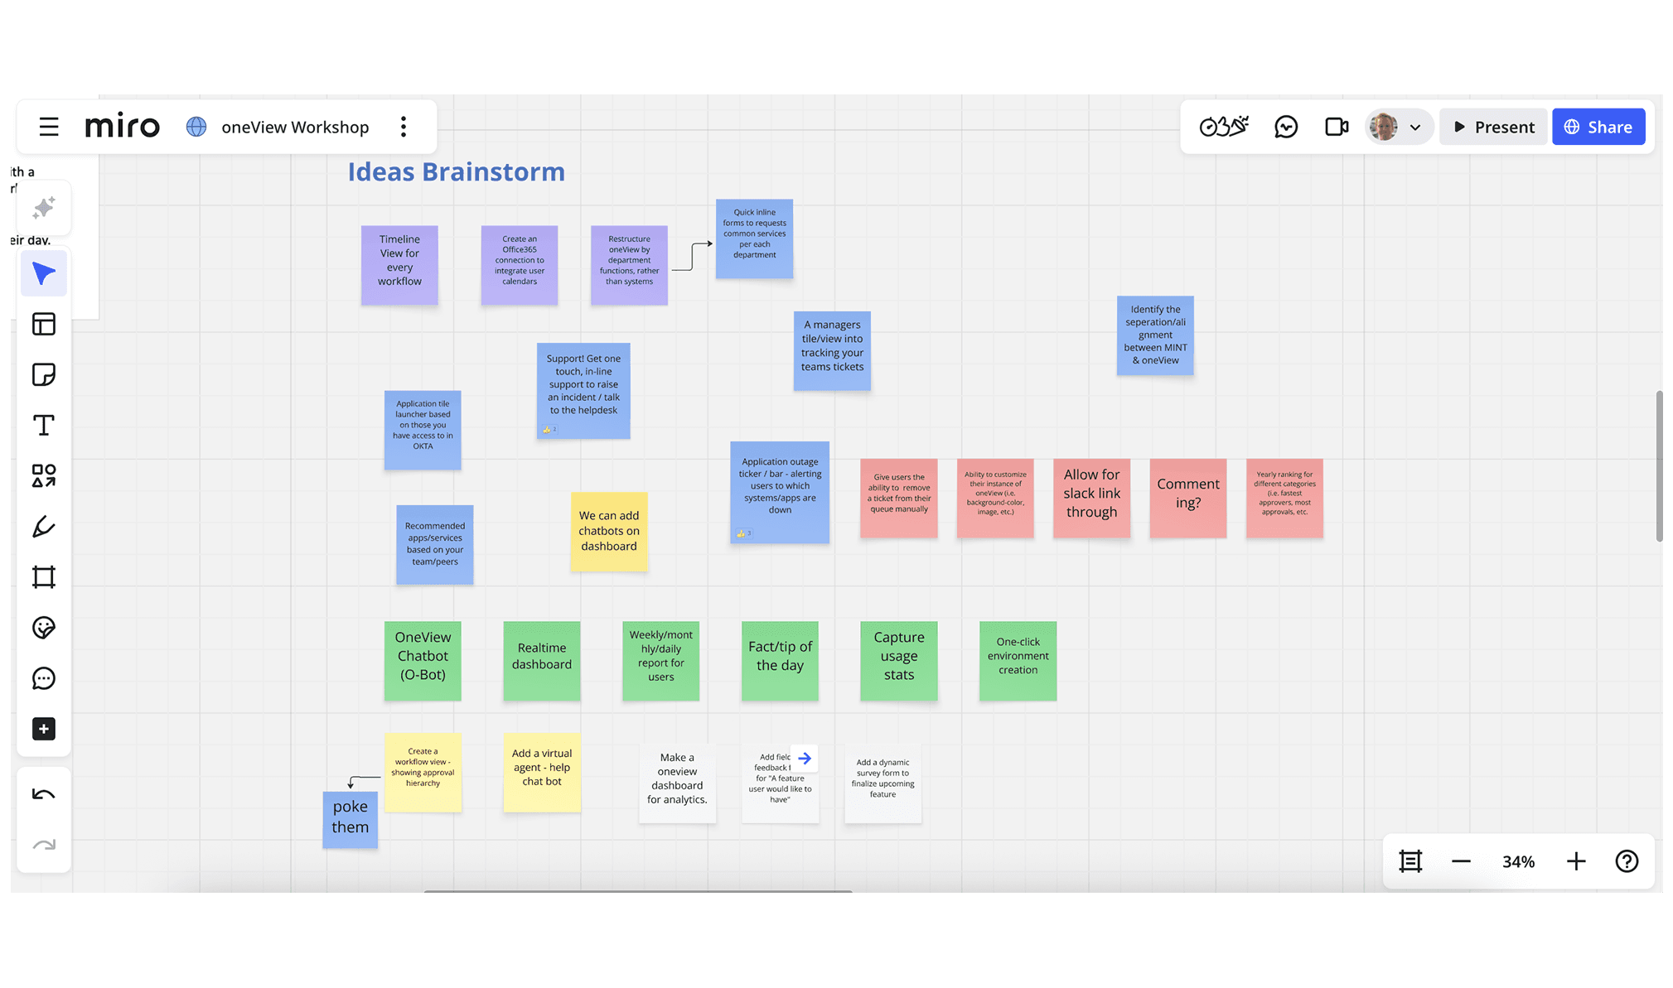This screenshot has height=988, width=1673.
Task: Select the Sticky note tool
Action: (44, 374)
